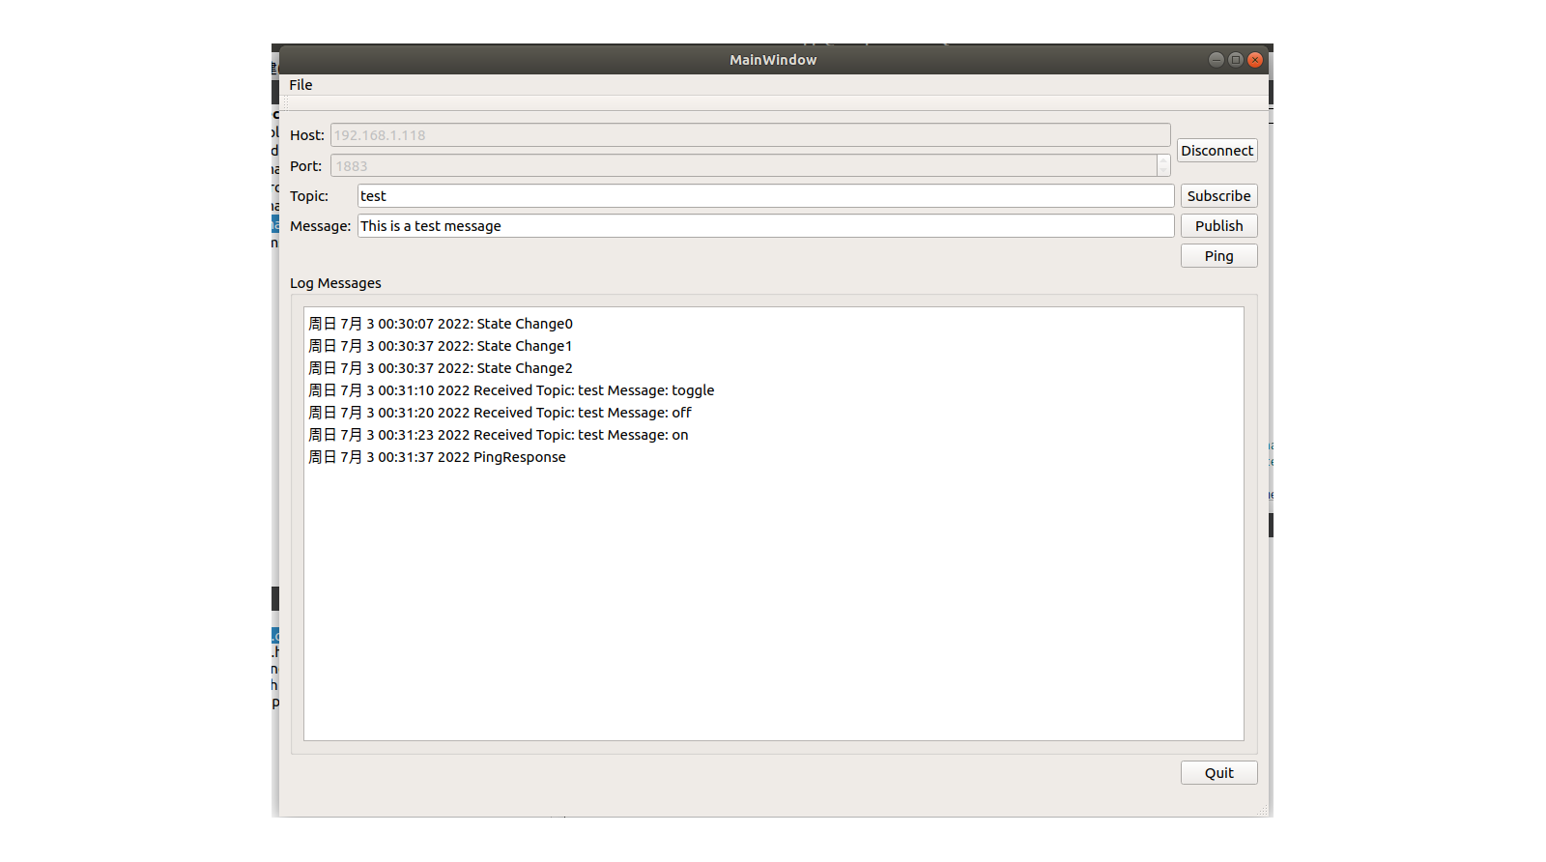Screen dimensions: 1546x862
Task: Maximize the MainWindow window
Action: pos(1236,60)
